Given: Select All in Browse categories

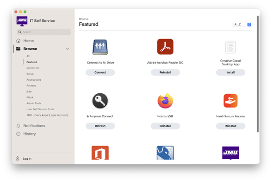Looking at the screenshot, I should [28, 56].
